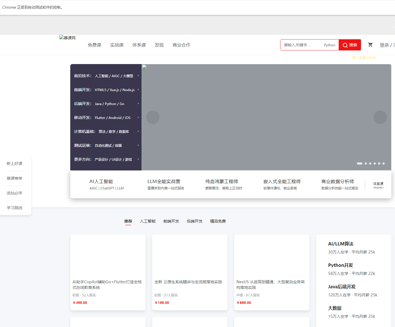Select the first carousel indicator dot
Image resolution: width=395 pixels, height=327 pixels.
coord(359,163)
